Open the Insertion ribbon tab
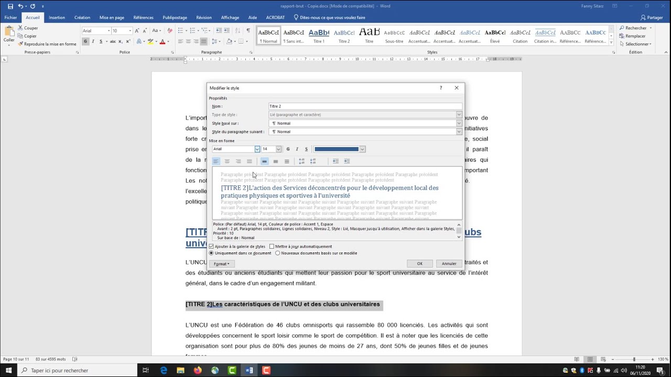The width and height of the screenshot is (671, 377). [57, 17]
